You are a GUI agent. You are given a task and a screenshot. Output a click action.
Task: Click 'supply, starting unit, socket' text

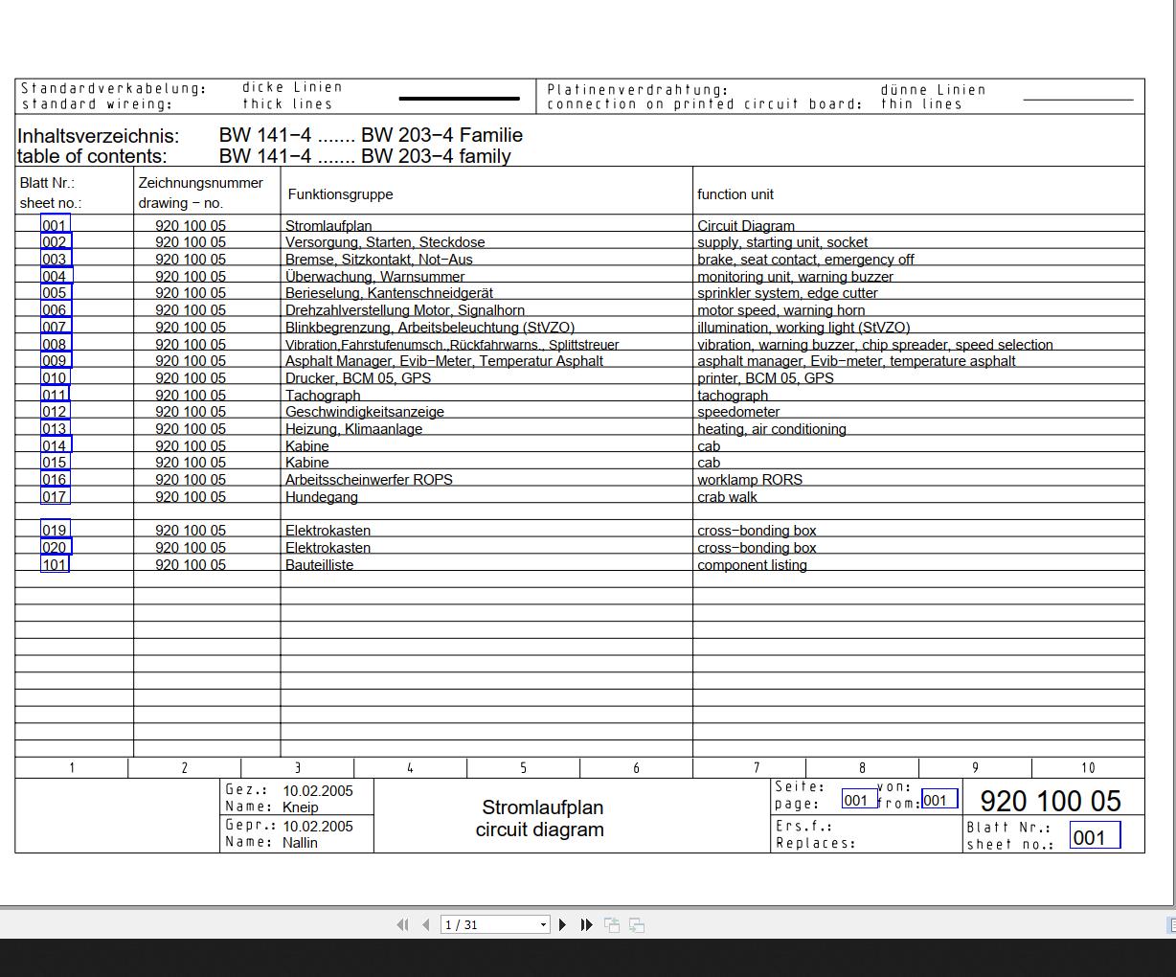pyautogui.click(x=782, y=242)
